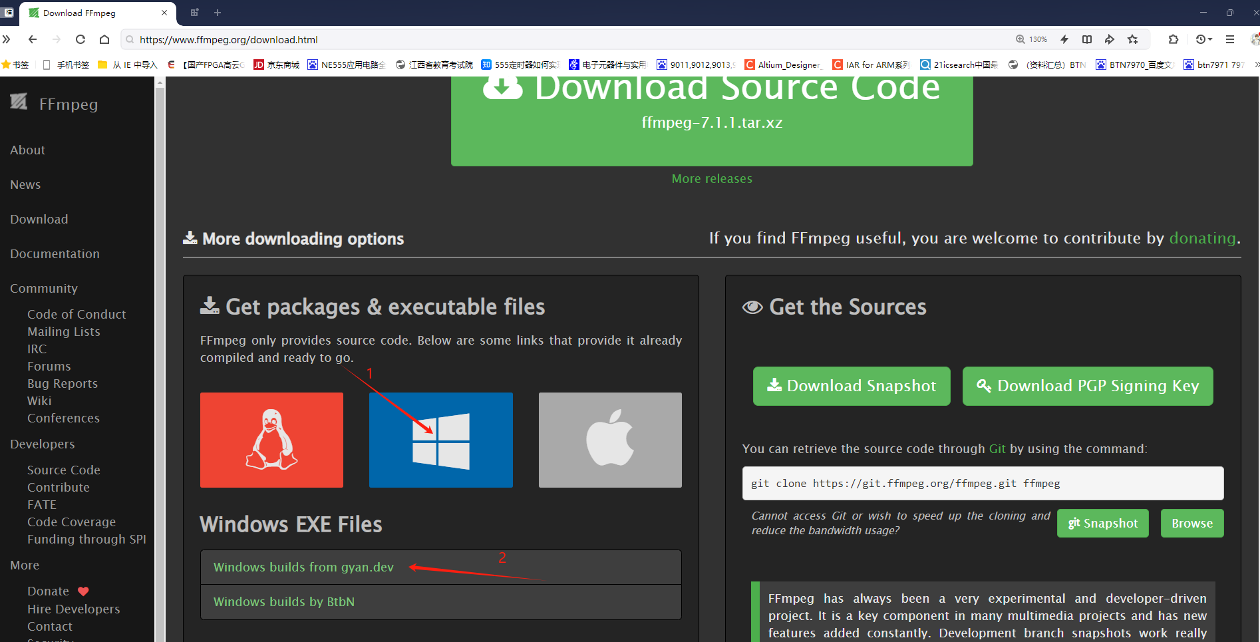1260x642 pixels.
Task: Click the sidebar vertical scrollbar
Action: point(160,359)
